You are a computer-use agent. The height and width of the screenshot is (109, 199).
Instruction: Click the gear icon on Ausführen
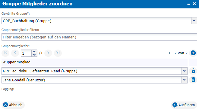click(x=175, y=105)
